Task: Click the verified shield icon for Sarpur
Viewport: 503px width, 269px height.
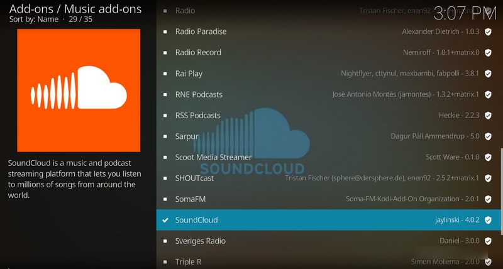Action: tap(488, 136)
